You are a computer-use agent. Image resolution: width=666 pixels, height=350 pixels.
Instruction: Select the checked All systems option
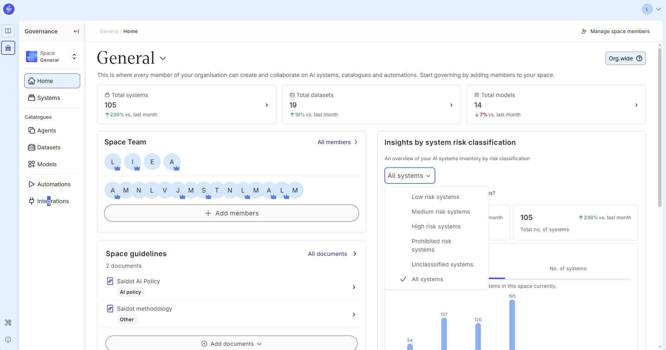[x=427, y=279]
